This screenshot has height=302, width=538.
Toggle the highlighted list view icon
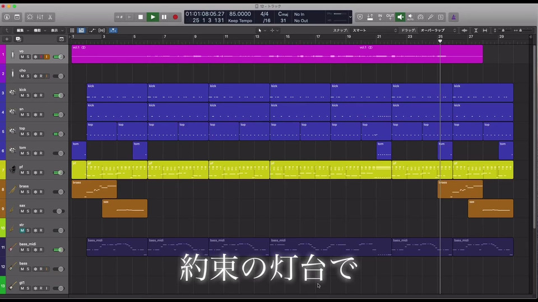pyautogui.click(x=81, y=30)
